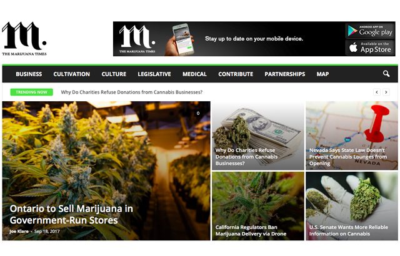Go to the Partnerships page

[x=285, y=74]
